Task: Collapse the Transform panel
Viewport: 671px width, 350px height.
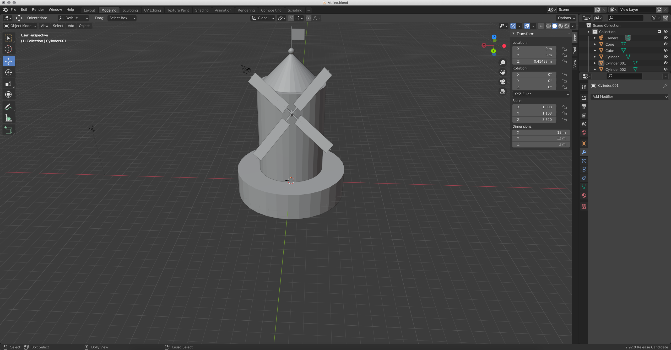Action: pyautogui.click(x=513, y=34)
